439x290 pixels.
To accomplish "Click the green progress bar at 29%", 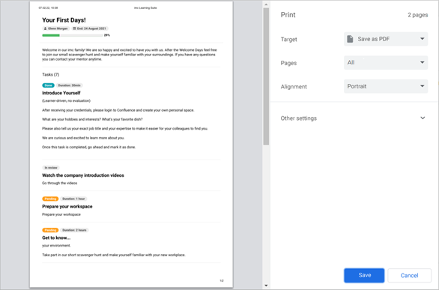I will pos(51,35).
